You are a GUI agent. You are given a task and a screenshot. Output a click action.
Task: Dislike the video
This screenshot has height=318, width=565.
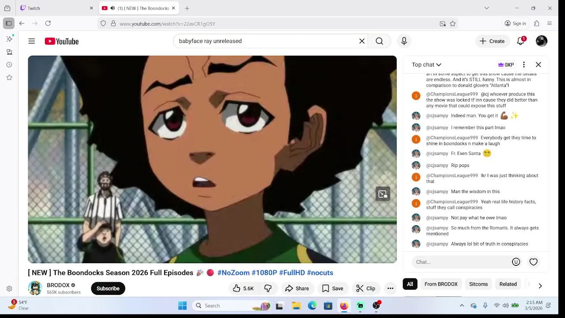coord(268,288)
